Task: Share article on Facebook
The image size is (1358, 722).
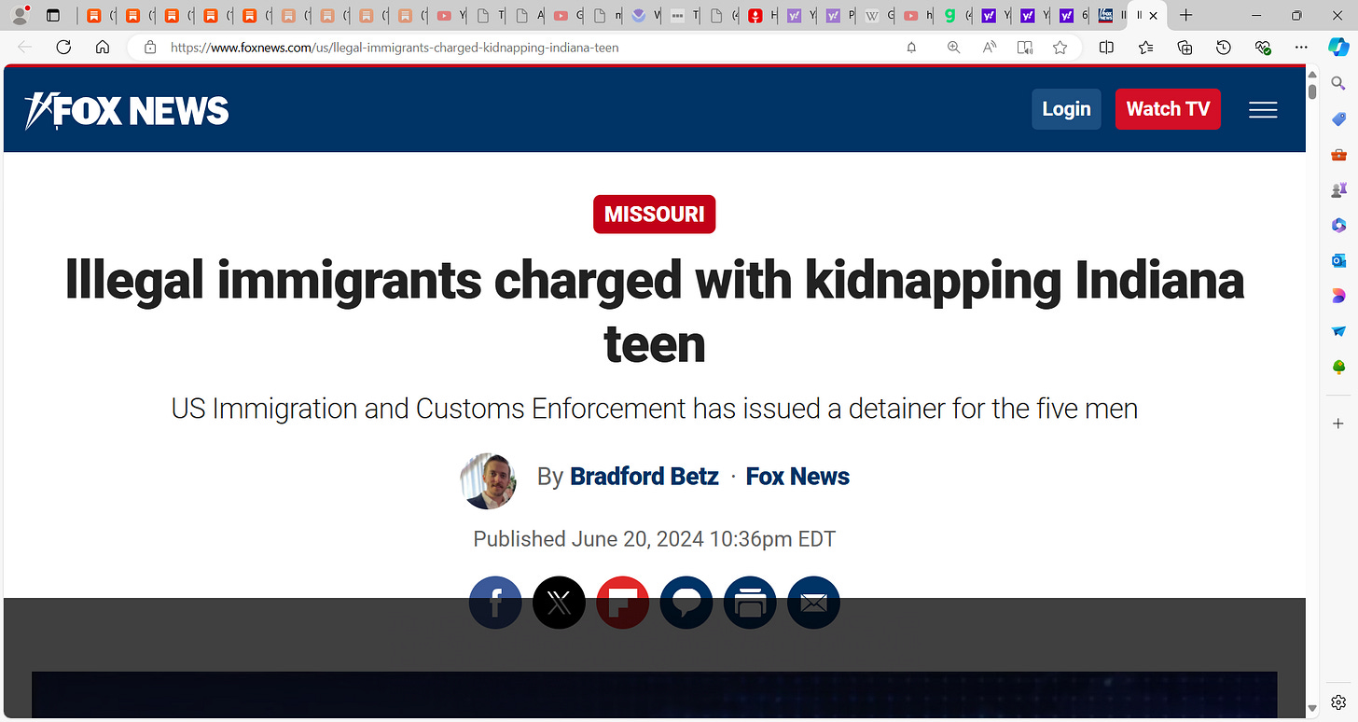Action: (x=495, y=603)
